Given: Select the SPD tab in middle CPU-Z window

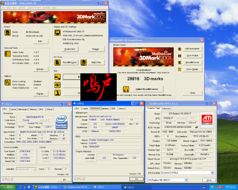Looking at the screenshot, I should click(113, 109).
